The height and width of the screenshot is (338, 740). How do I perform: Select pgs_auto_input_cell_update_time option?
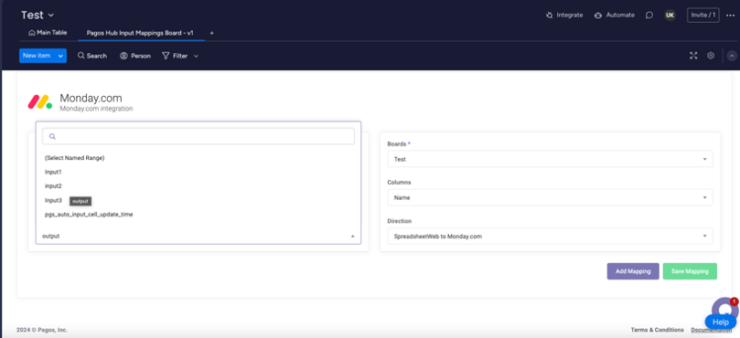click(89, 215)
